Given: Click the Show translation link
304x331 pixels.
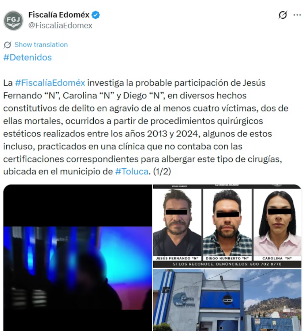Looking at the screenshot, I should coord(41,45).
